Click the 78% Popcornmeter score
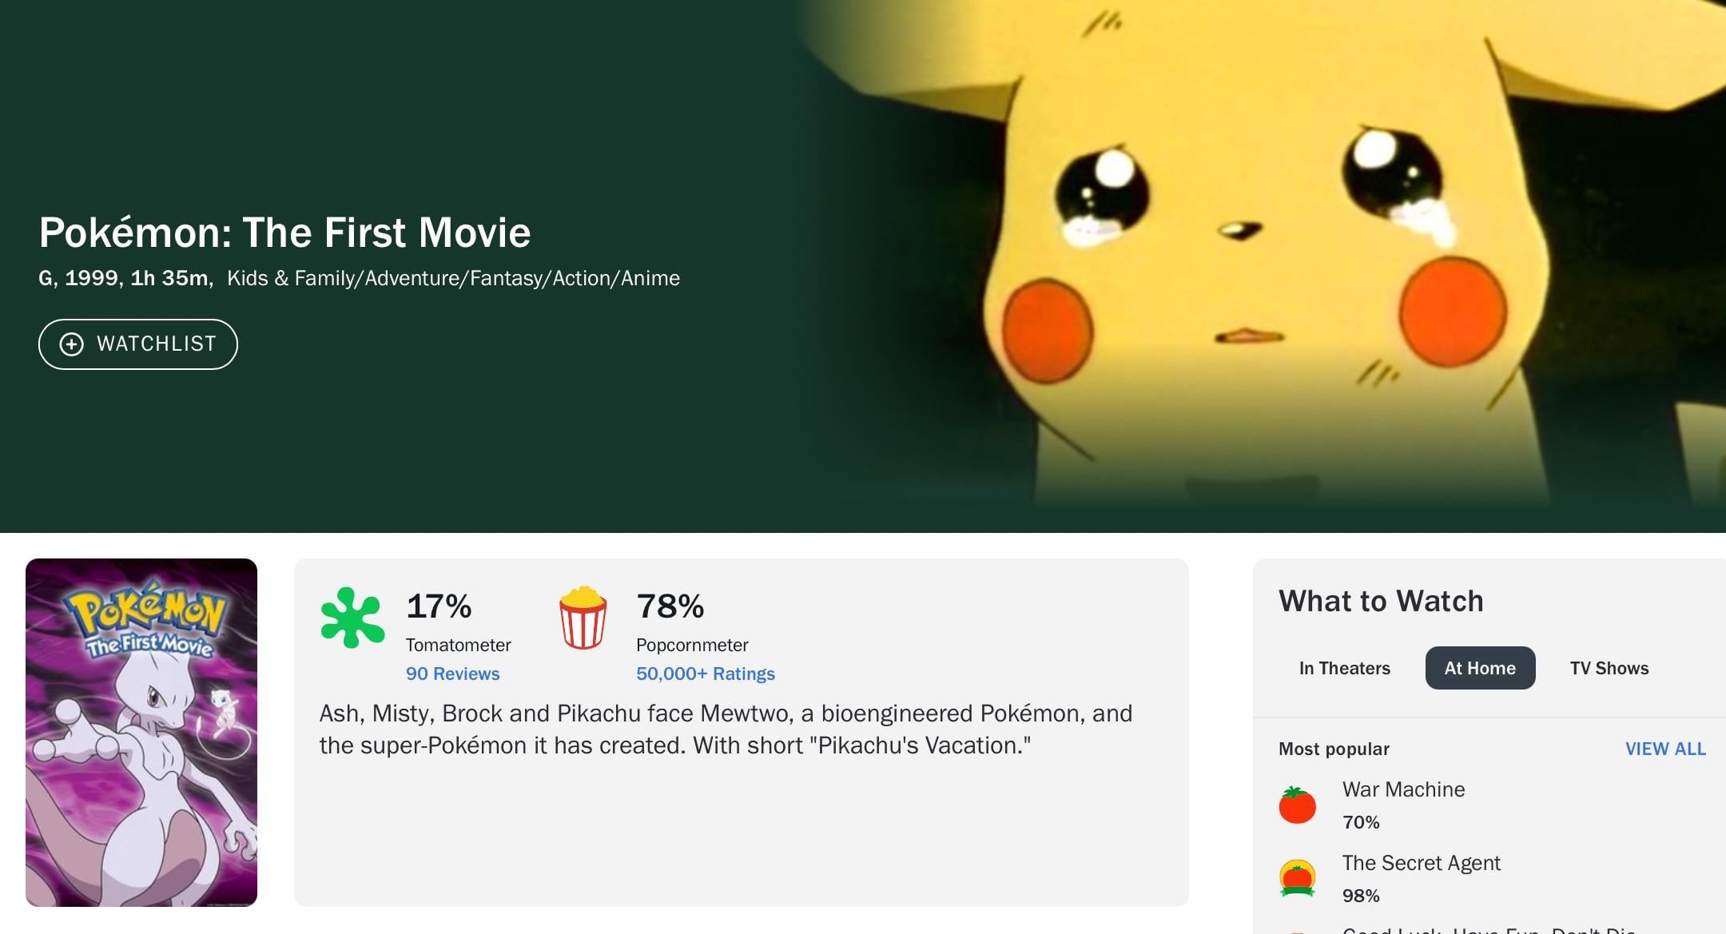Image resolution: width=1726 pixels, height=934 pixels. pos(670,606)
